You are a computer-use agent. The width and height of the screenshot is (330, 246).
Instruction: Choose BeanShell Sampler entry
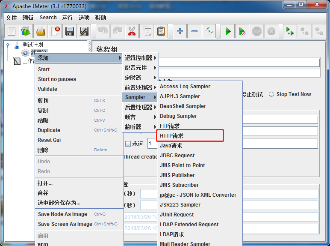click(x=200, y=106)
